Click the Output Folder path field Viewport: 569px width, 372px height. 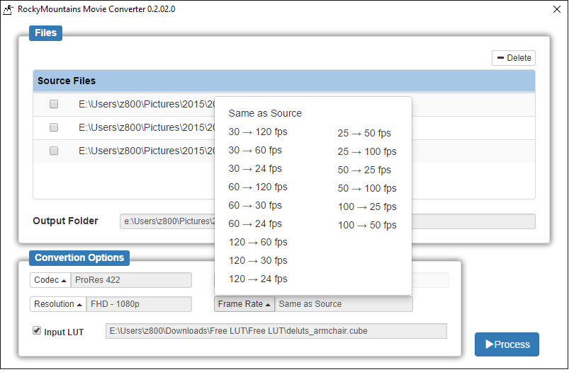click(x=167, y=221)
